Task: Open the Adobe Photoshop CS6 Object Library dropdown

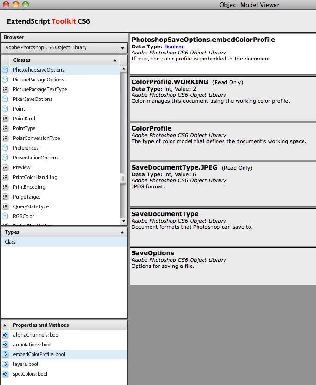Action: pyautogui.click(x=64, y=47)
